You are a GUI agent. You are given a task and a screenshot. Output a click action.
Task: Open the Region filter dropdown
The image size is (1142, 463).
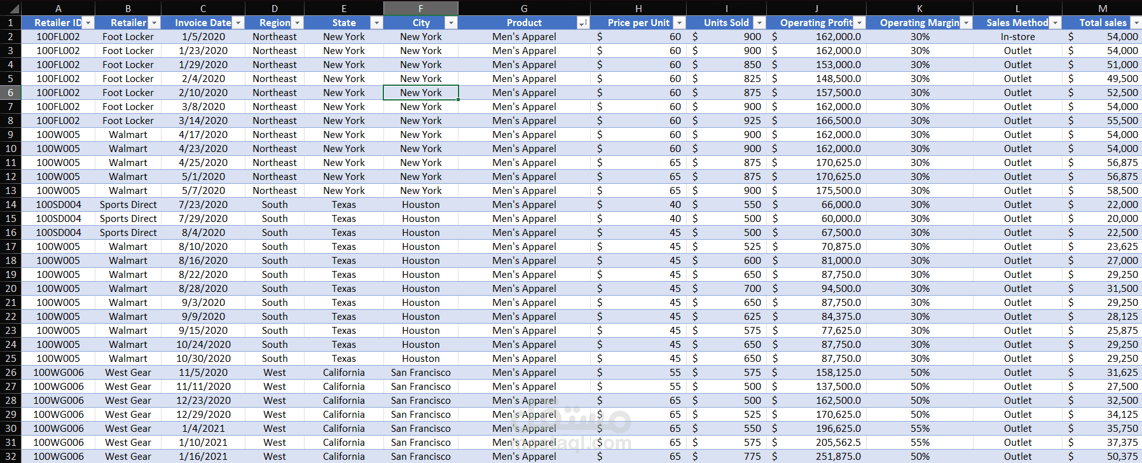pos(297,23)
